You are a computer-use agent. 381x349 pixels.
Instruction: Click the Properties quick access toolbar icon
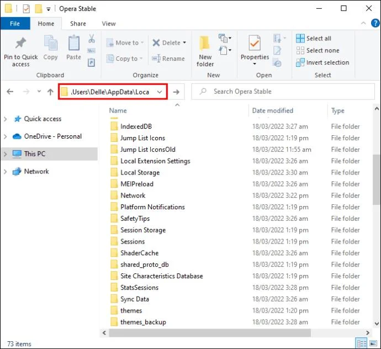[27, 9]
